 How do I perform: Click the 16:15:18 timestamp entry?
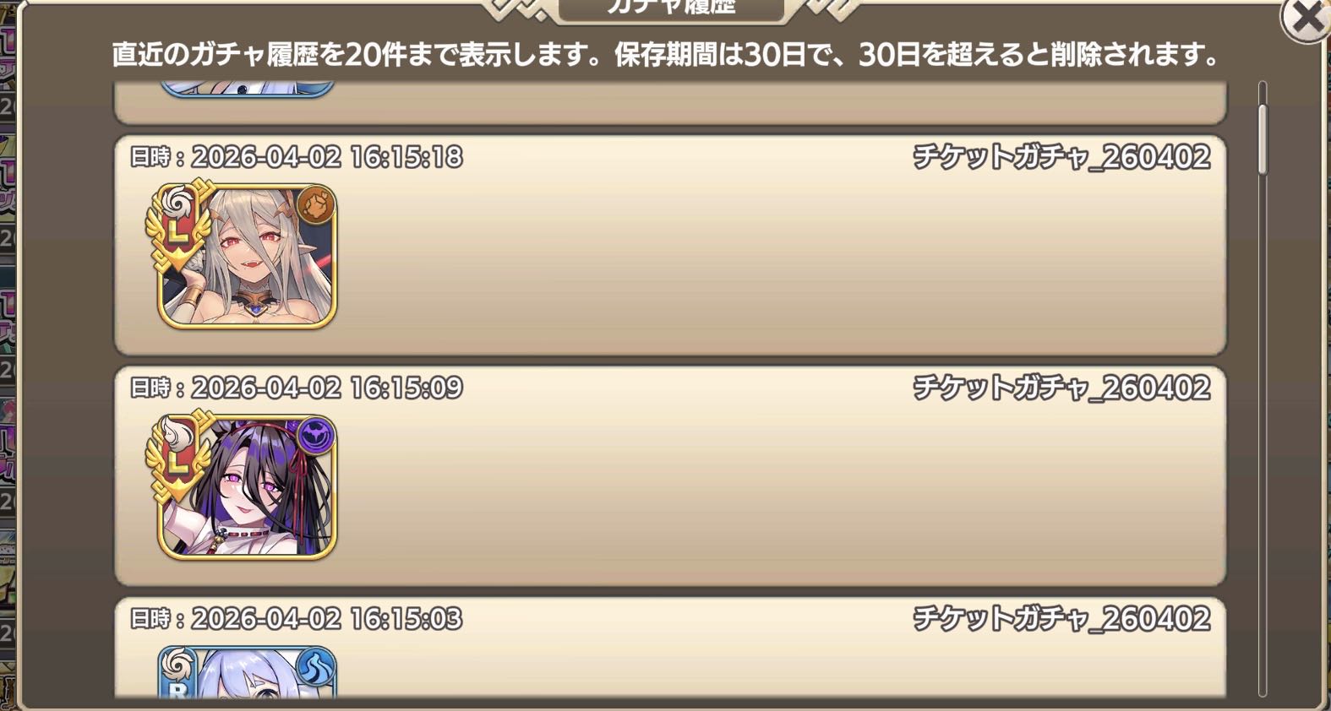pos(296,157)
